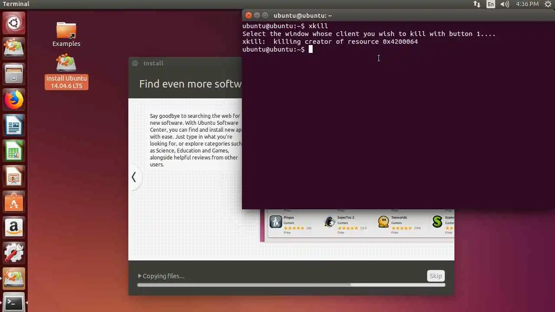Show calendar from 4:36 PM clock
Image resolution: width=555 pixels, height=312 pixels.
527,4
